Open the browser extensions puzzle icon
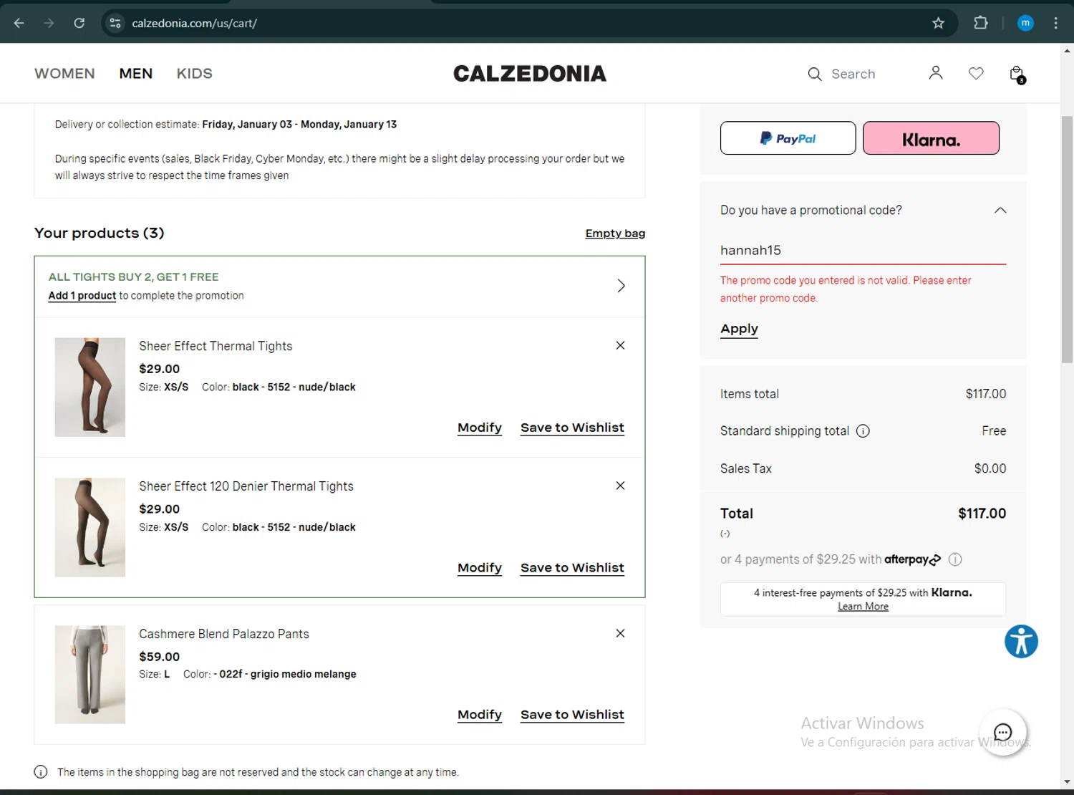1074x795 pixels. tap(981, 23)
